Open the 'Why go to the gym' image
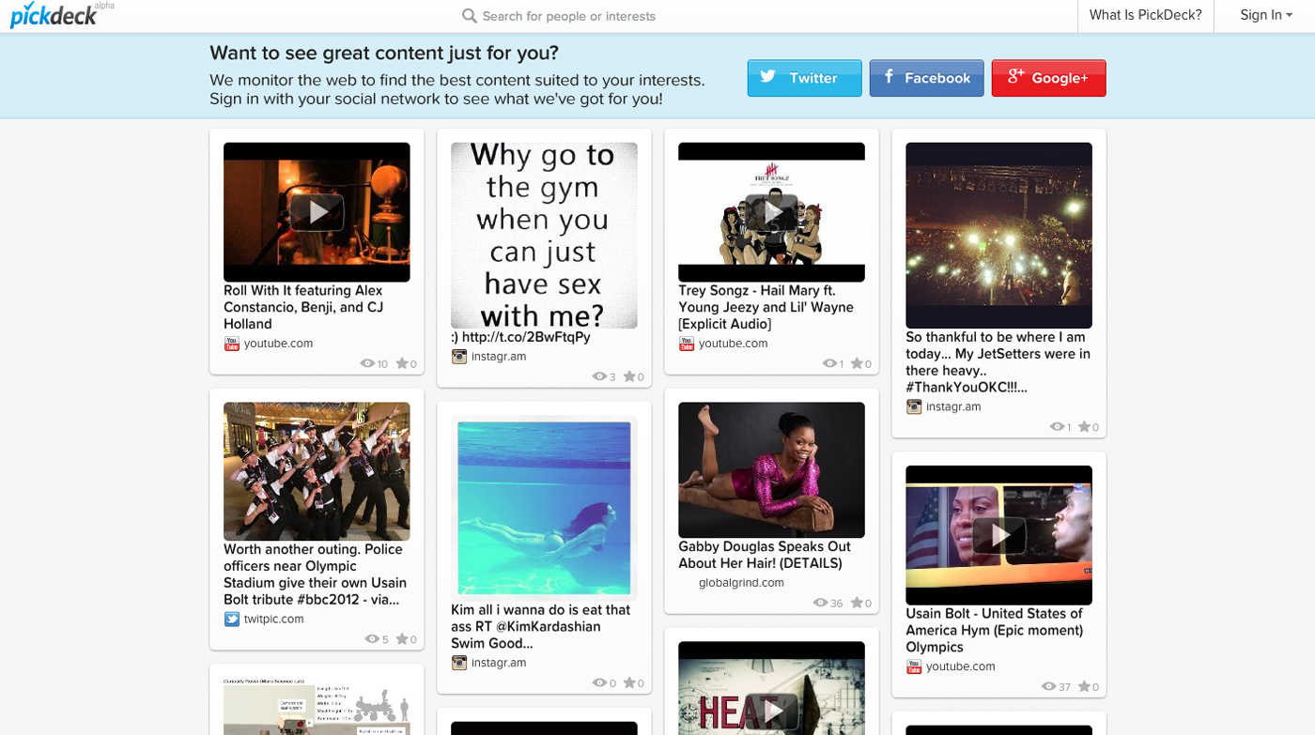The width and height of the screenshot is (1315, 735). point(544,236)
